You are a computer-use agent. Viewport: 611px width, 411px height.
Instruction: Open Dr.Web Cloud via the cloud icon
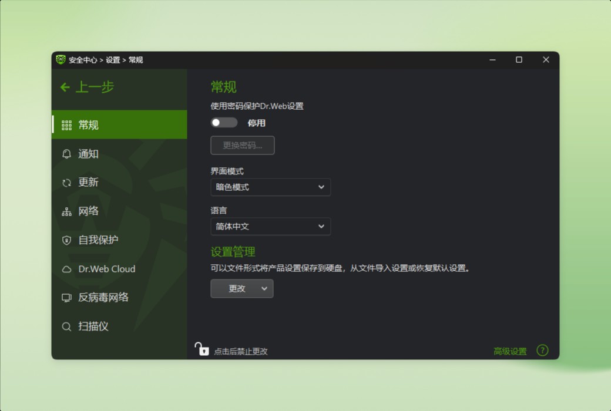[x=66, y=268]
